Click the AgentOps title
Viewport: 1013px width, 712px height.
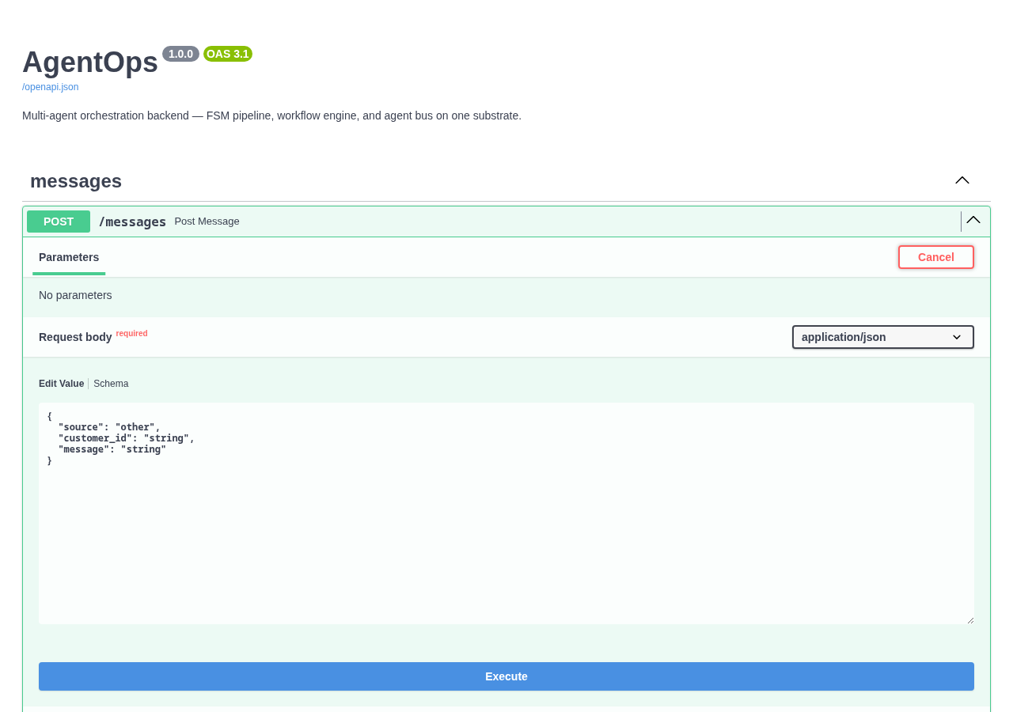click(x=90, y=62)
